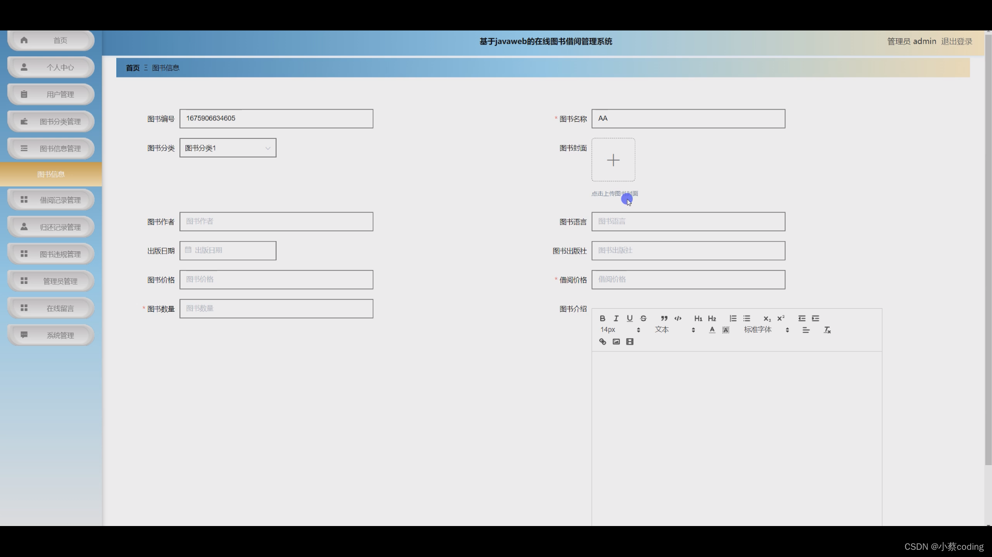
Task: Open the 标准字体 font family dropdown
Action: pyautogui.click(x=767, y=330)
